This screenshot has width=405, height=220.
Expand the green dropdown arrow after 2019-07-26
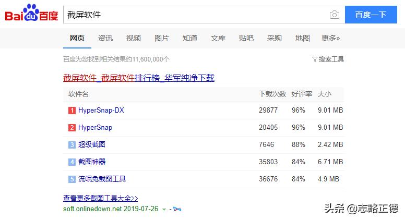tap(164, 210)
